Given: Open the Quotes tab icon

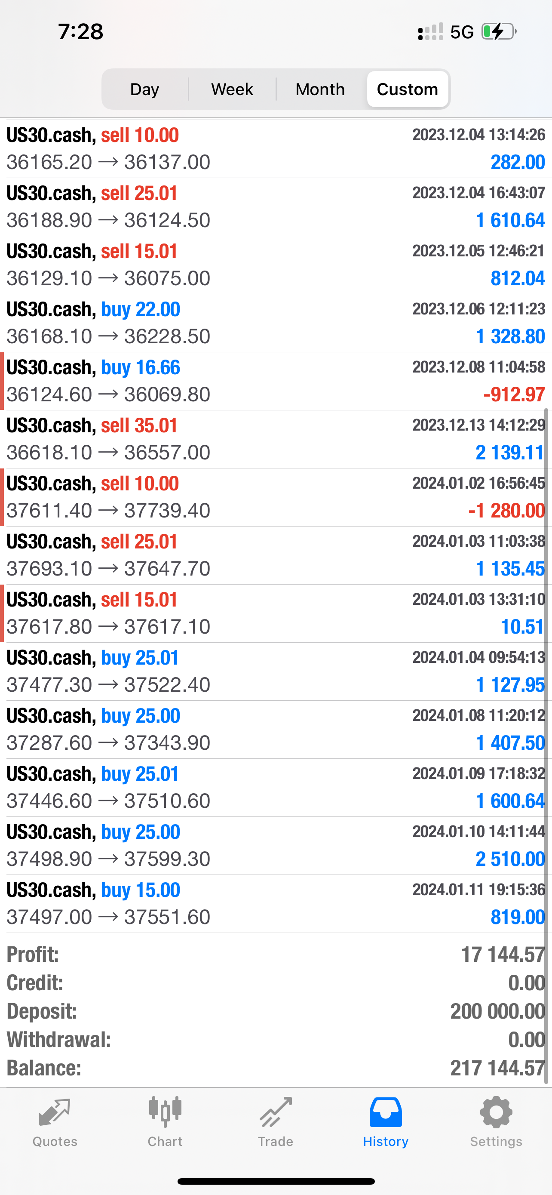Looking at the screenshot, I should coord(55,1112).
